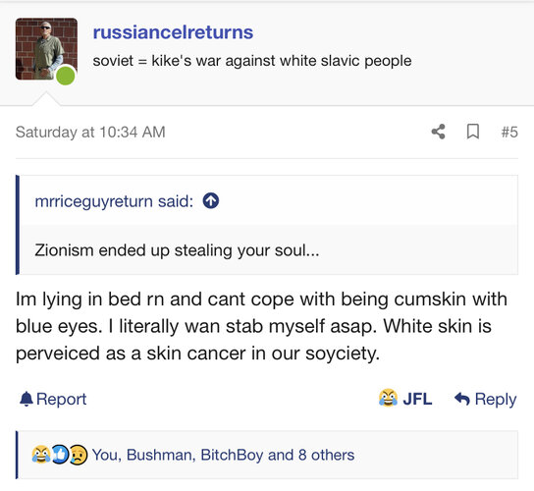Click the Report button
This screenshot has width=534, height=491.
click(x=53, y=399)
